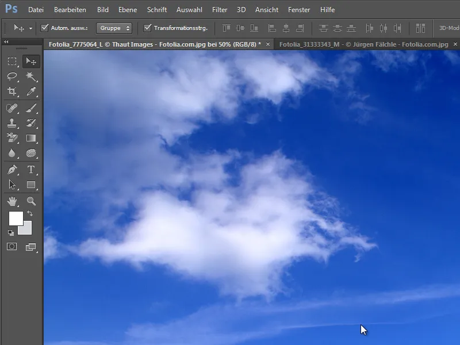Select the Gradient tool
The height and width of the screenshot is (345, 460).
point(31,138)
